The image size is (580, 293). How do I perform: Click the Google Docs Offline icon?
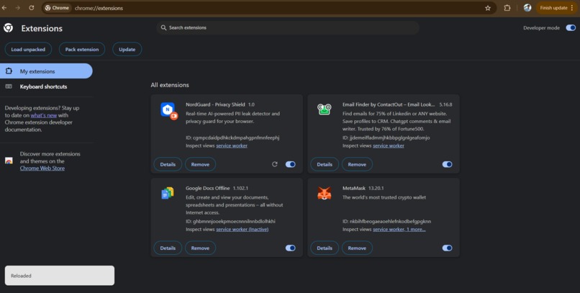tap(168, 193)
